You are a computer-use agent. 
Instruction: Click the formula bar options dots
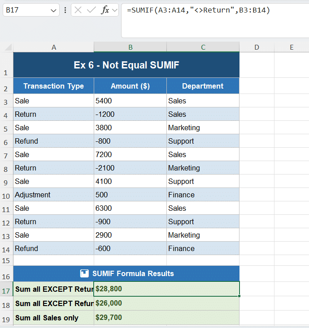coord(65,10)
